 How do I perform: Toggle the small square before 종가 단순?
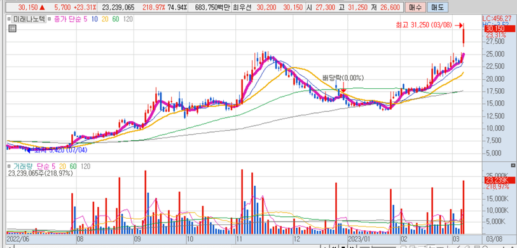point(50,20)
